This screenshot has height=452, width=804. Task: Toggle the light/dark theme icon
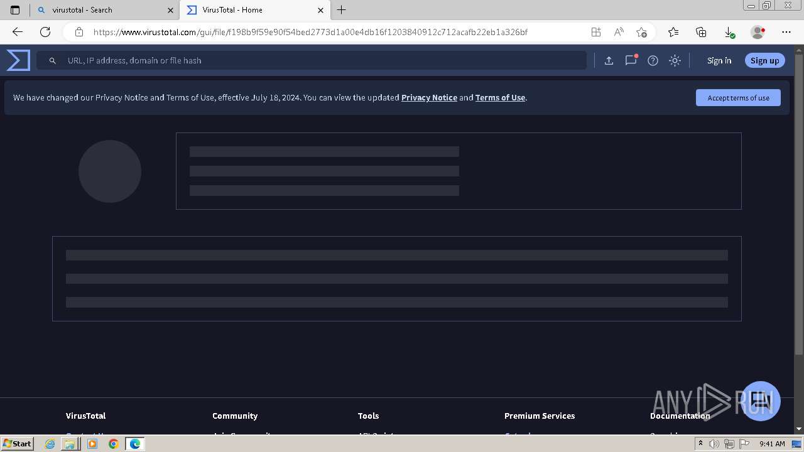pos(675,60)
